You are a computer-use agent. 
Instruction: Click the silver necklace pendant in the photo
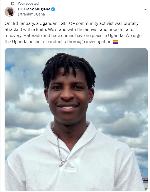[62, 164]
